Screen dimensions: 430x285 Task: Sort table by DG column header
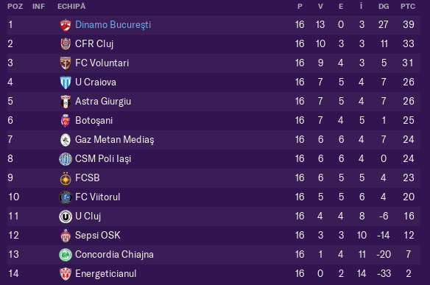tap(384, 7)
